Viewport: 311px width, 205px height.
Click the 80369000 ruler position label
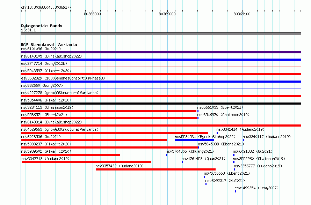pyautogui.click(x=167, y=14)
